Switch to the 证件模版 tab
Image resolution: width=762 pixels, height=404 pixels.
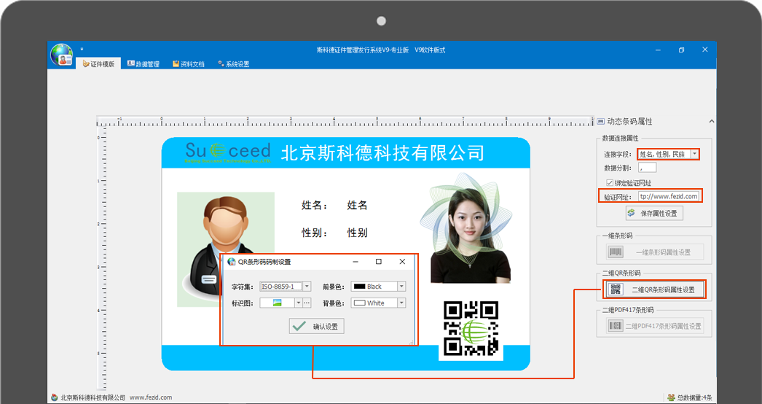point(98,63)
